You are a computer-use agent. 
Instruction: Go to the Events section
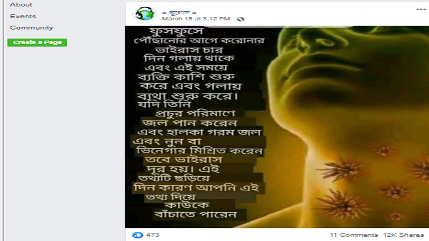point(23,16)
